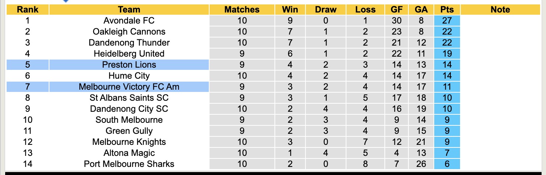Open the Heidelberg United team entry

pos(129,54)
